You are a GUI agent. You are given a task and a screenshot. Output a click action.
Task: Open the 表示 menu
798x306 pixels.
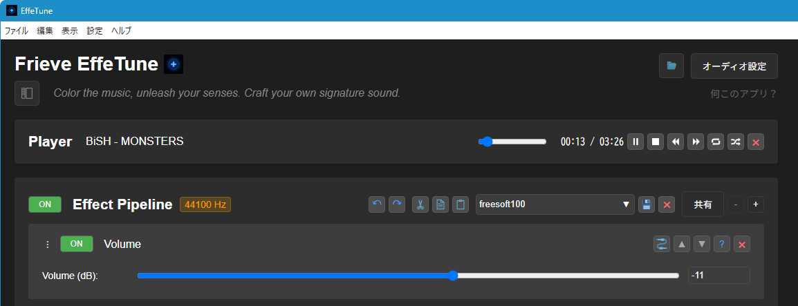click(x=70, y=30)
